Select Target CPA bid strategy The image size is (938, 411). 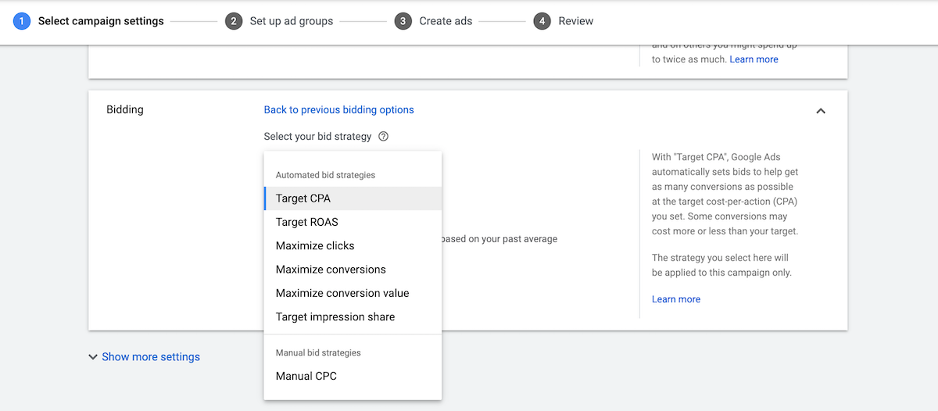(x=303, y=198)
